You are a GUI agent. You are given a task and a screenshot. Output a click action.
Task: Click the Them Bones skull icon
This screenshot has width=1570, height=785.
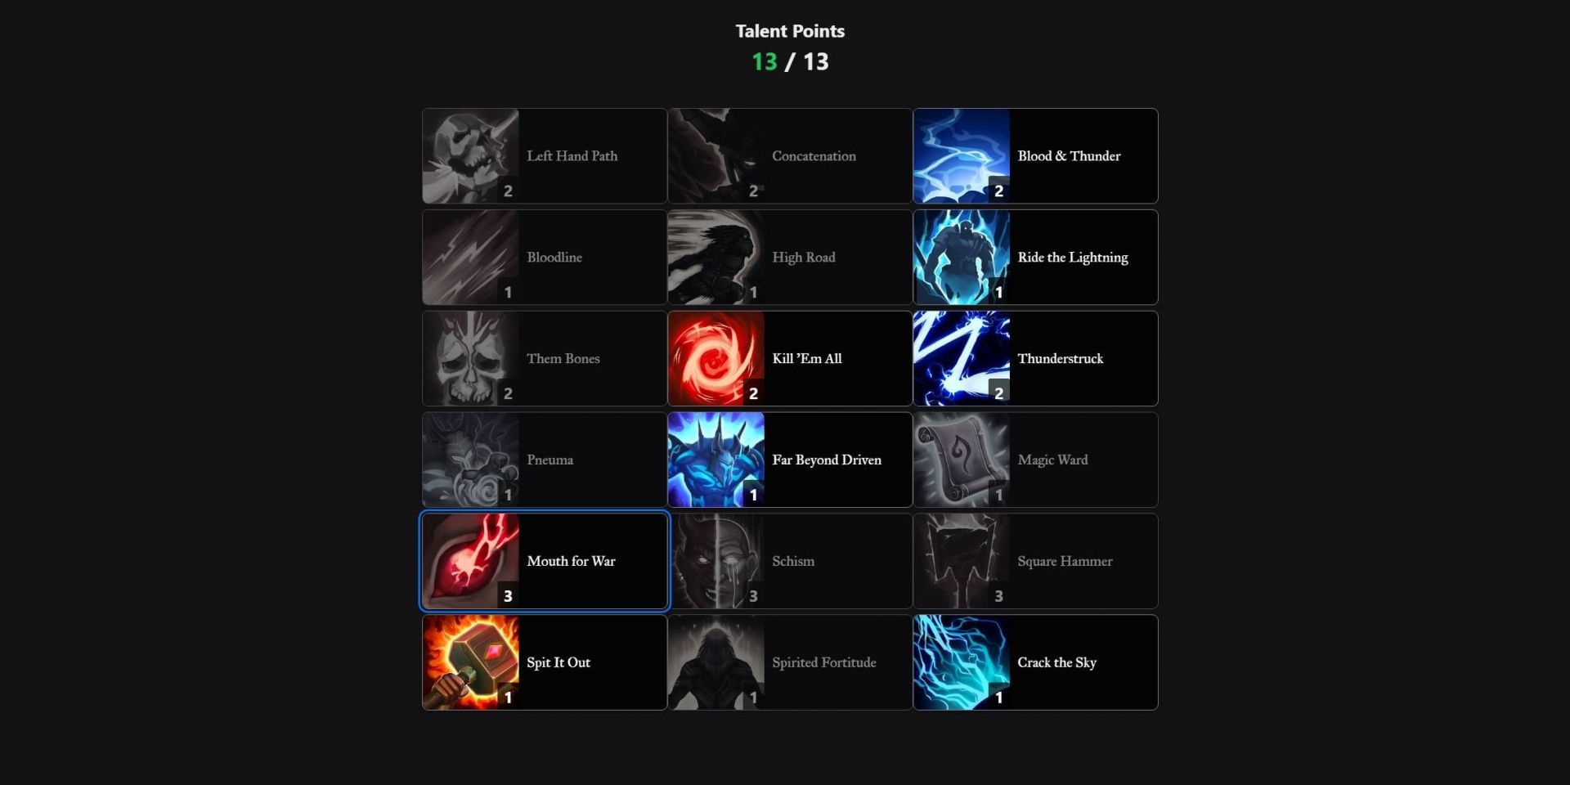[470, 359]
